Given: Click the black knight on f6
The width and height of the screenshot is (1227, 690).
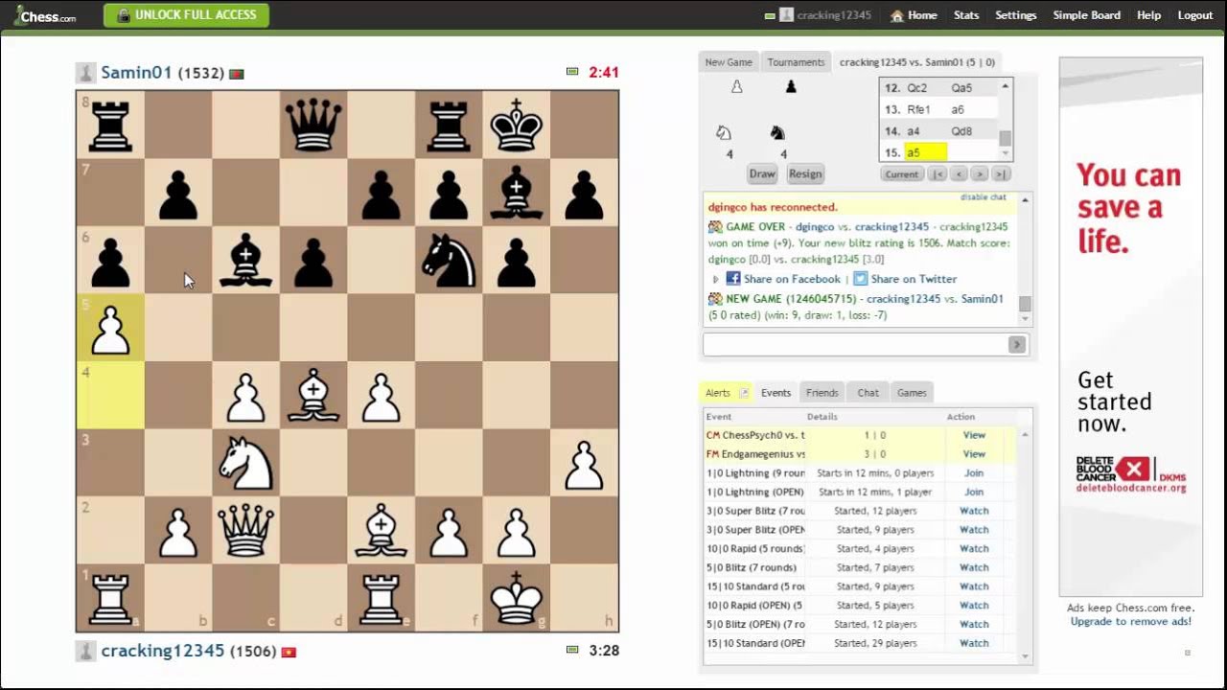Looking at the screenshot, I should [x=449, y=261].
